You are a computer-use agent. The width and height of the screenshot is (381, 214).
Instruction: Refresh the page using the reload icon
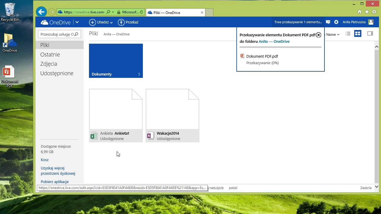[x=141, y=12]
